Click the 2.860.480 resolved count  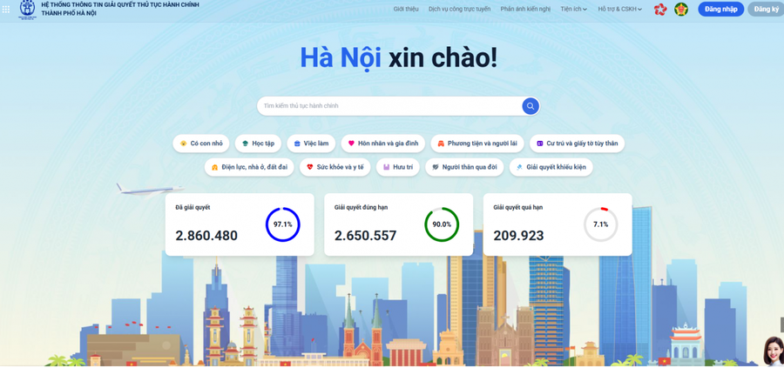[206, 236]
